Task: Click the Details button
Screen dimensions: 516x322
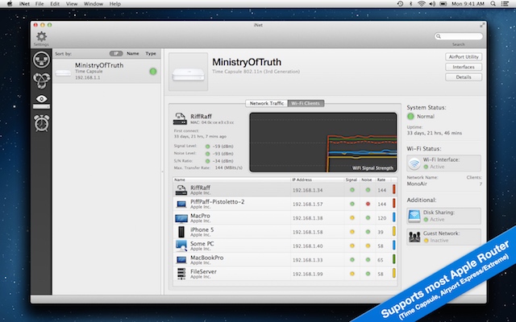Action: [463, 77]
